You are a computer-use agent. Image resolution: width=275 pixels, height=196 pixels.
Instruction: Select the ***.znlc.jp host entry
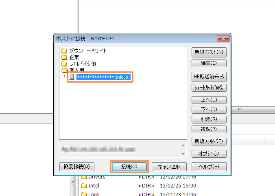point(103,77)
